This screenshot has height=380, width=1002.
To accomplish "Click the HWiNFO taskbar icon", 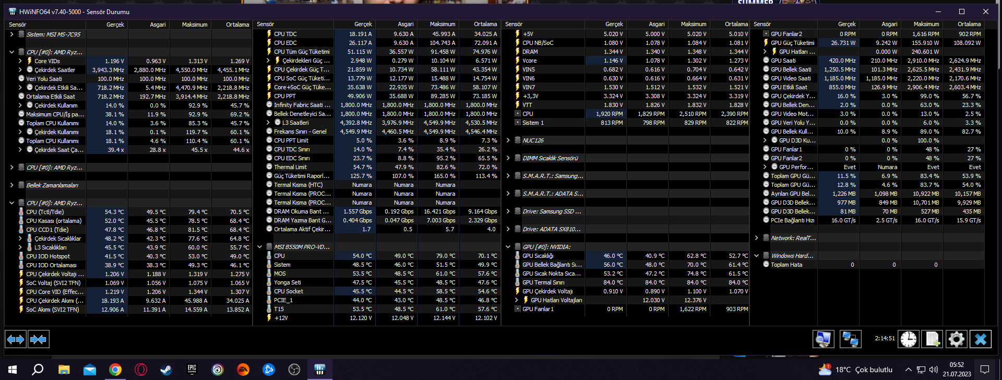I will click(x=320, y=370).
